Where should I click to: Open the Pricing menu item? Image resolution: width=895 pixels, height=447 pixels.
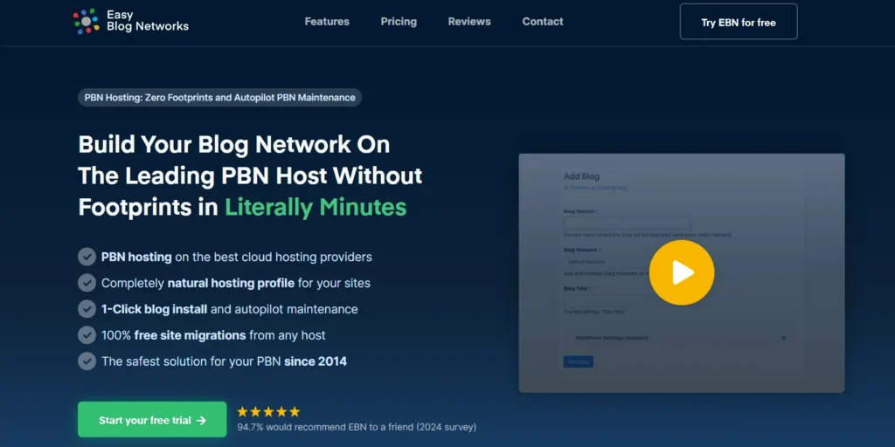[x=399, y=22]
